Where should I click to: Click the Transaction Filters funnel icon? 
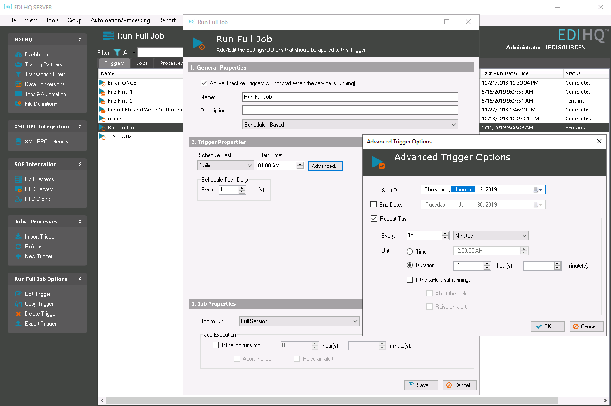click(x=18, y=74)
